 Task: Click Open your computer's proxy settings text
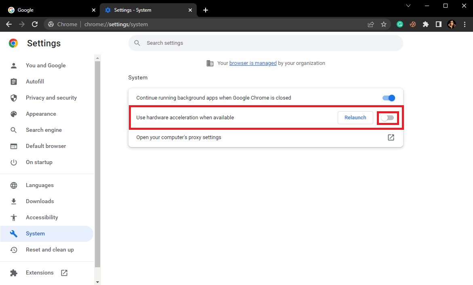(x=179, y=137)
